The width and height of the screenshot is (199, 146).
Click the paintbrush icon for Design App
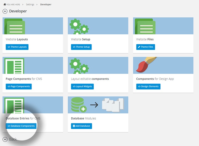coord(146,65)
